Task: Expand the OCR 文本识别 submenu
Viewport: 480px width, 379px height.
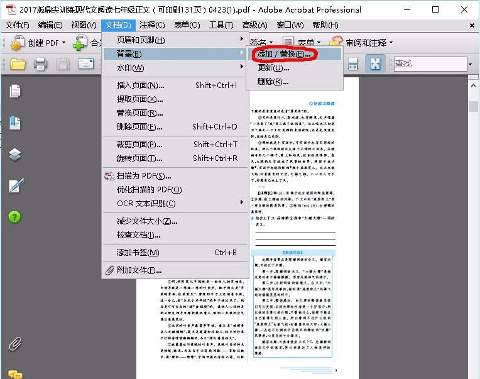Action: pyautogui.click(x=175, y=203)
